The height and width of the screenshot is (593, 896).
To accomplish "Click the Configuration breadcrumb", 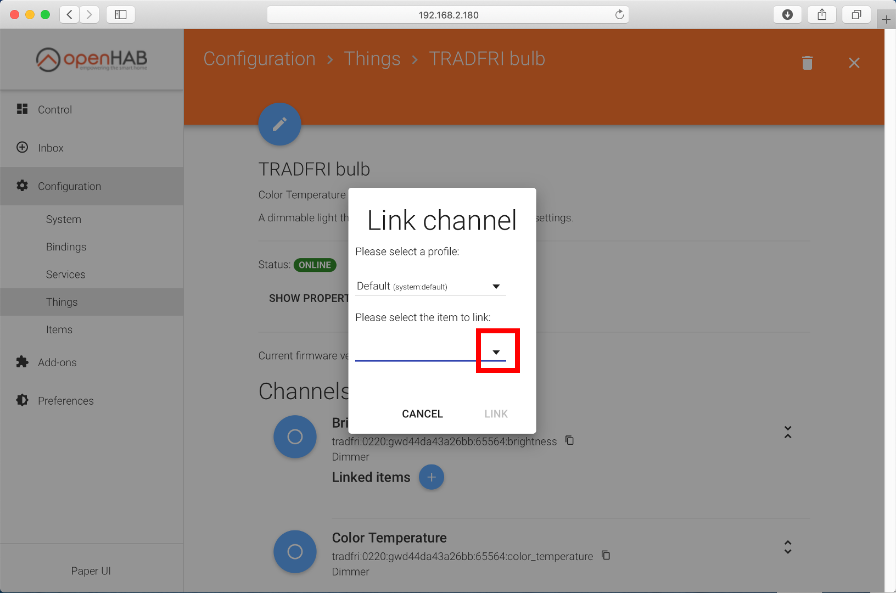I will (x=259, y=59).
